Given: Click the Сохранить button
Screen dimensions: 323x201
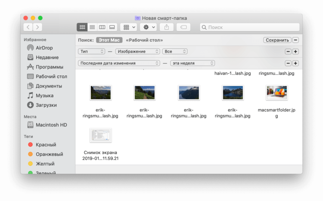Looking at the screenshot, I should [x=277, y=40].
